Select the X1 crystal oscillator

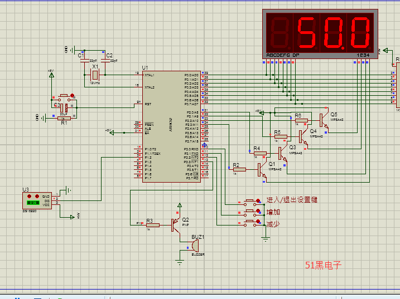pyautogui.click(x=95, y=75)
